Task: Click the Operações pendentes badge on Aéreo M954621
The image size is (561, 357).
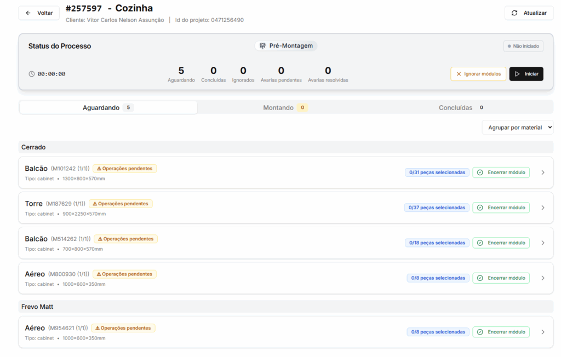Action: pos(123,328)
